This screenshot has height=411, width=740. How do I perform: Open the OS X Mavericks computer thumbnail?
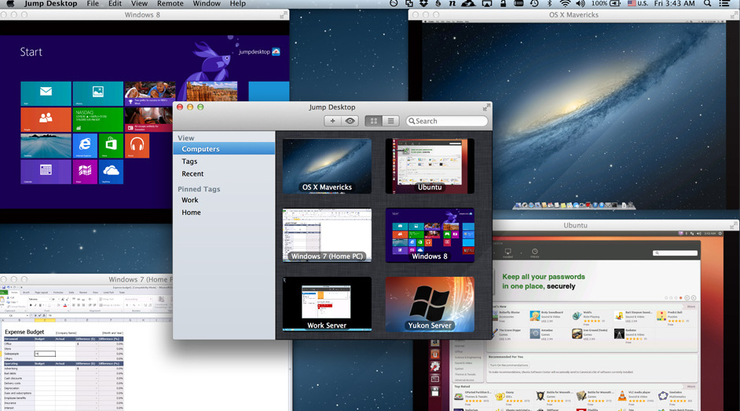click(x=327, y=166)
